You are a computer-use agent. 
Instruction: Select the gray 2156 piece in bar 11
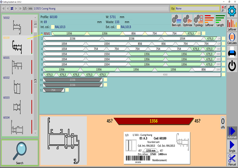[73, 85]
